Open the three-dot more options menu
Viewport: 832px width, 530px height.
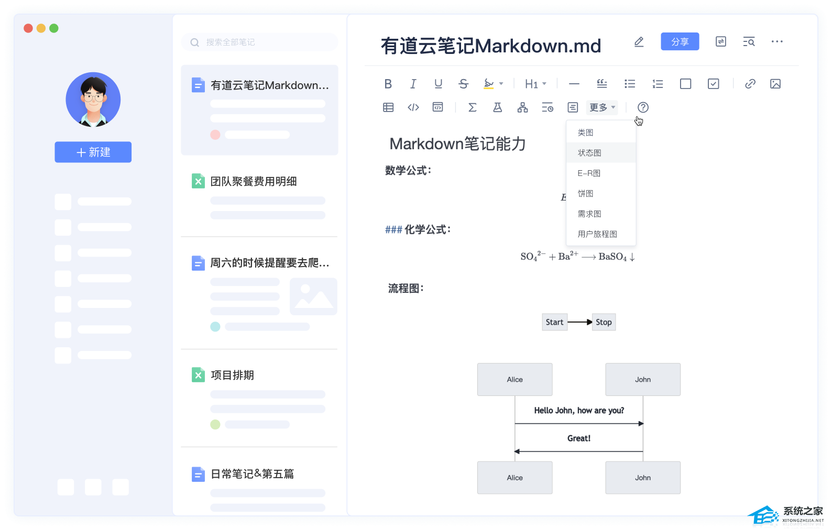click(777, 41)
